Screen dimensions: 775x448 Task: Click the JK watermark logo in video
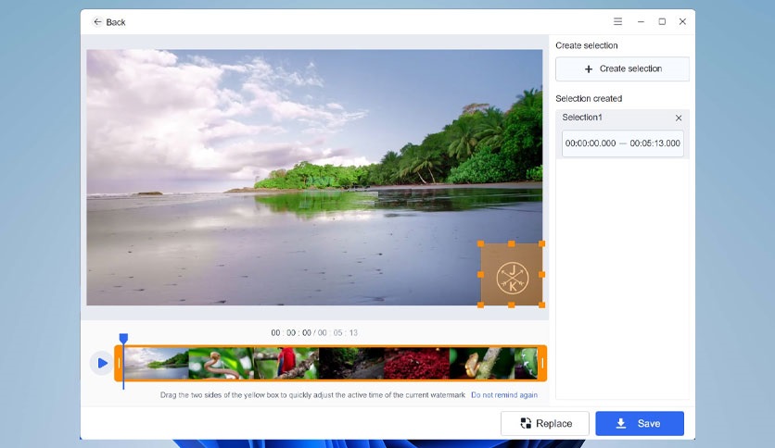point(511,275)
